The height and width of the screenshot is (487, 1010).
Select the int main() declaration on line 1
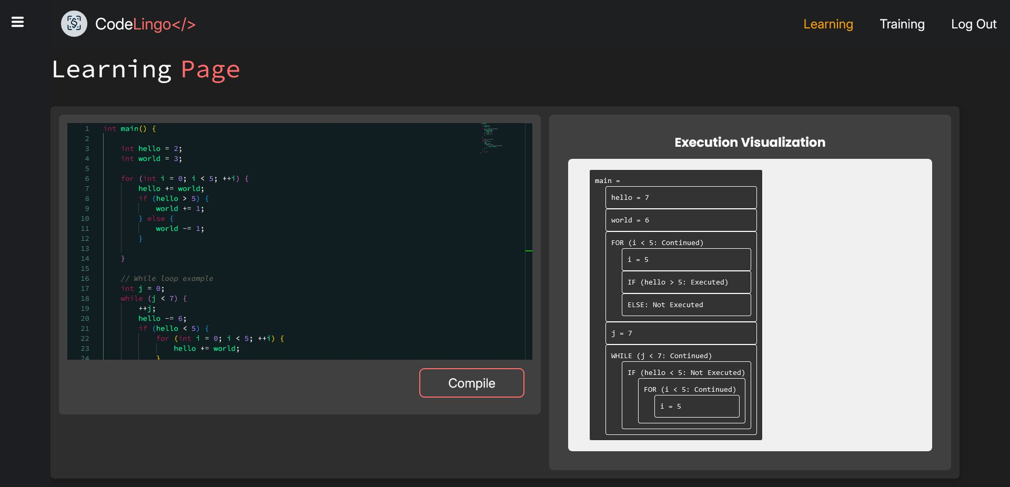tap(130, 129)
